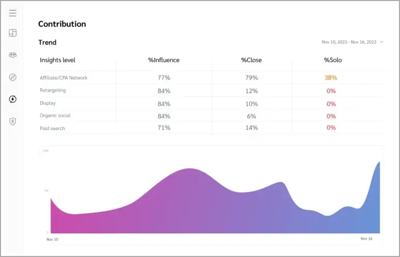Click the lightning bolt icon in sidebar
The image size is (400, 257).
pos(13,99)
